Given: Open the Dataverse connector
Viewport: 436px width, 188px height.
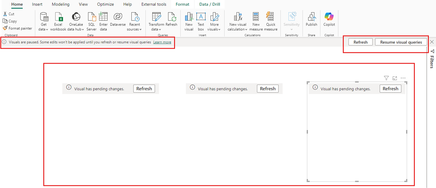Looking at the screenshot, I should (x=118, y=17).
